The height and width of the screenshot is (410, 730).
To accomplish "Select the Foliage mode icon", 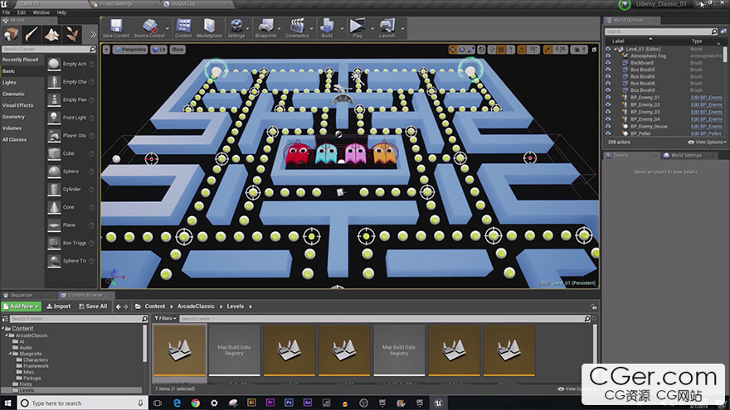I will (71, 35).
